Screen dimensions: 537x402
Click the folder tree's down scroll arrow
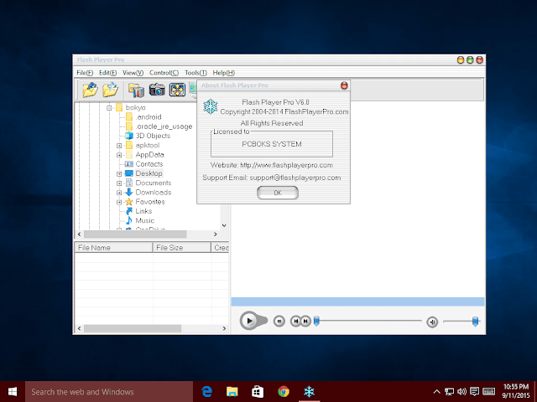point(224,225)
